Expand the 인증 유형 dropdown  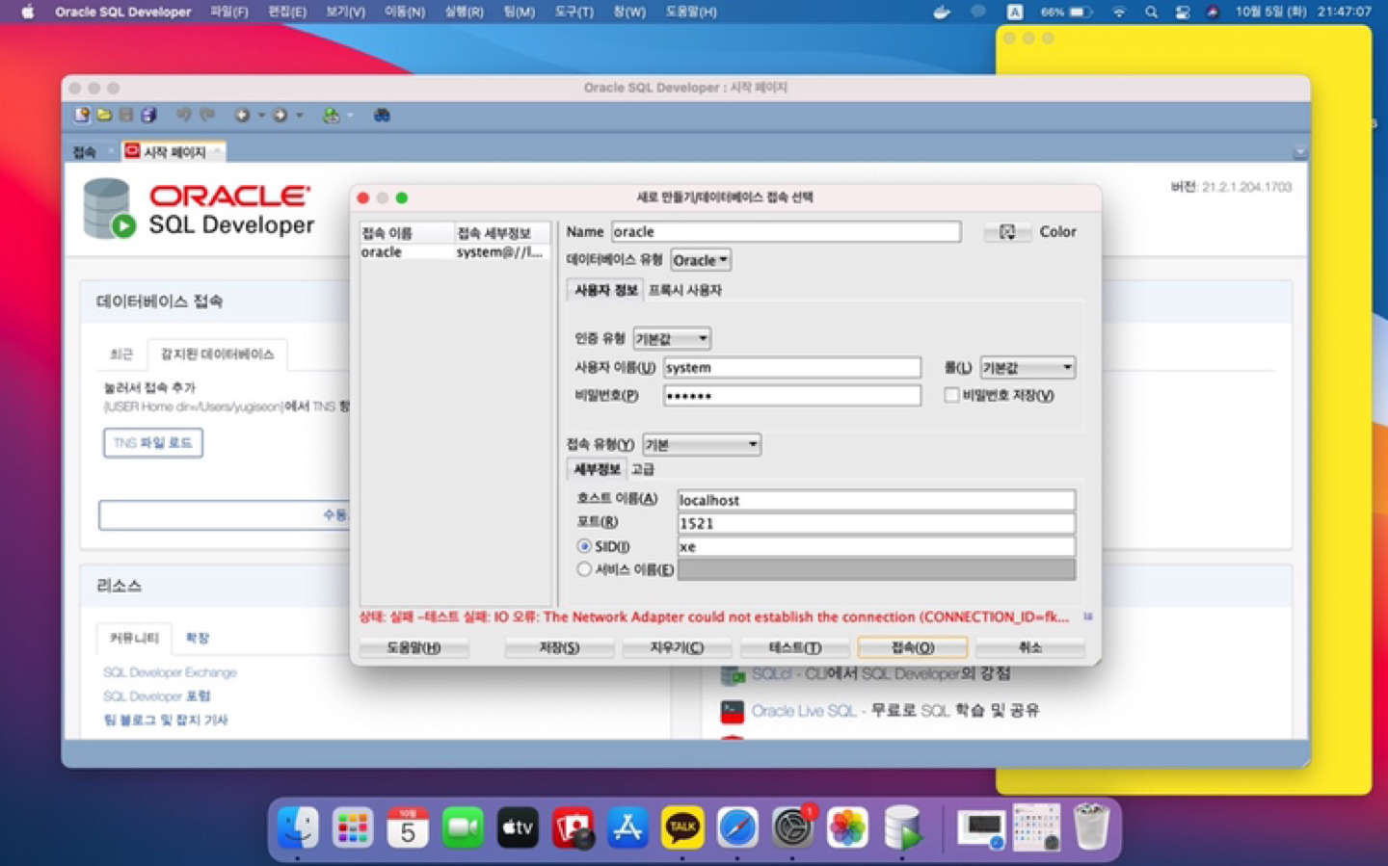(x=672, y=338)
